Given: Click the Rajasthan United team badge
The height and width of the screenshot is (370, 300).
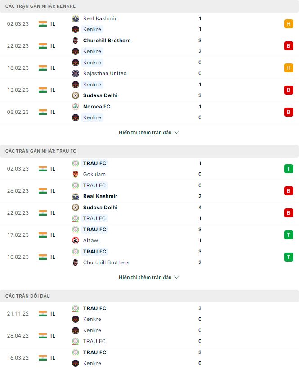Looking at the screenshot, I should coord(76,73).
